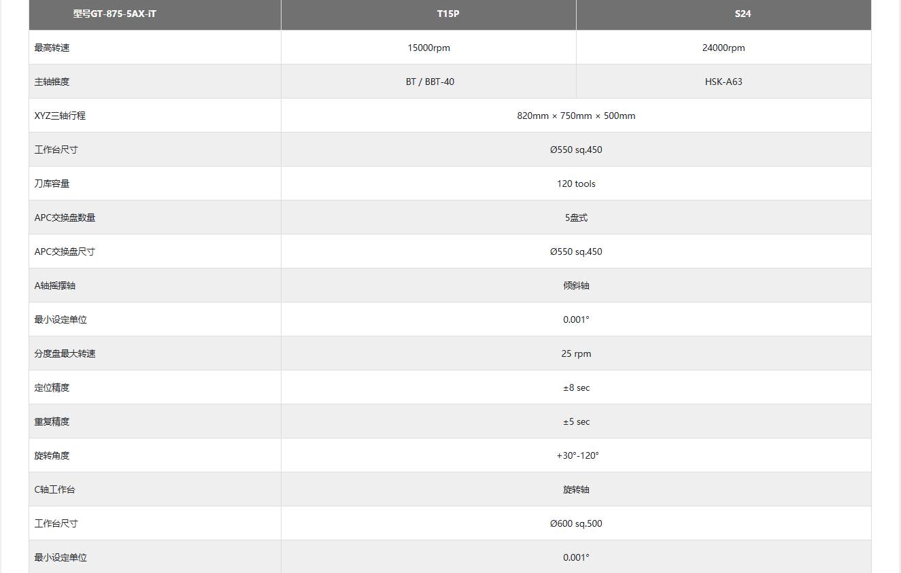
Task: Select the 刀库容量 row label
Action: [52, 184]
